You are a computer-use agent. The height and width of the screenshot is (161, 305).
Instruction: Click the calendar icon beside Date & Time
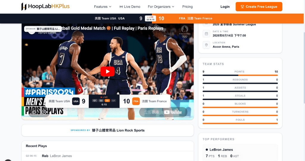coord(206,34)
